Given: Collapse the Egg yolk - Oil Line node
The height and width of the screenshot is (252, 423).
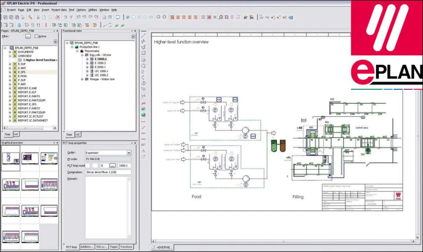Looking at the screenshot, I should [82, 55].
